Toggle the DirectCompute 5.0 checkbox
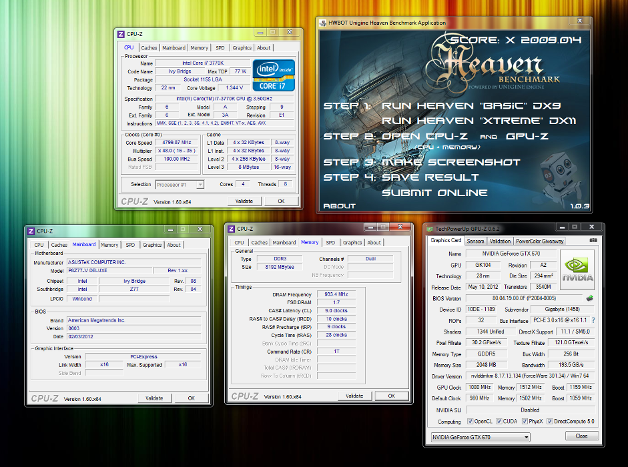This screenshot has height=467, width=628. pos(550,422)
